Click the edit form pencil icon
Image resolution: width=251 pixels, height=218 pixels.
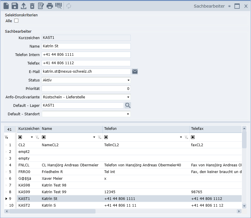coord(41,6)
